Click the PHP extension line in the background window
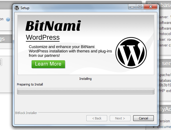The height and width of the screenshot is (130, 171). 165,91
